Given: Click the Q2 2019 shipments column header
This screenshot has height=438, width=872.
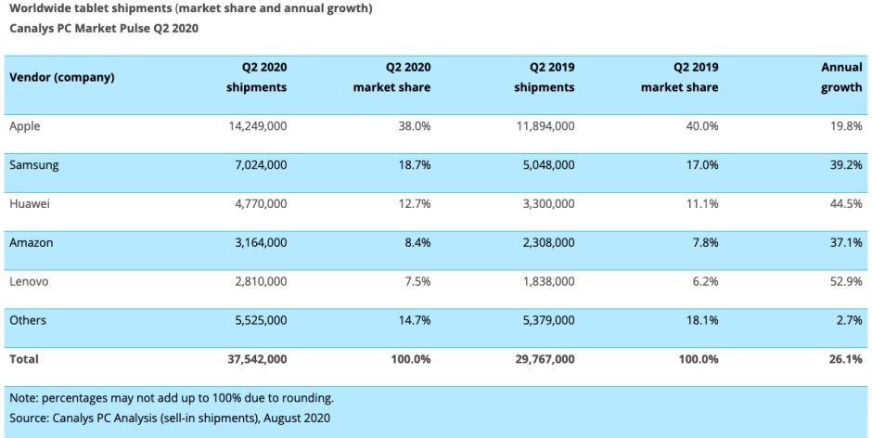Looking at the screenshot, I should click(x=544, y=77).
